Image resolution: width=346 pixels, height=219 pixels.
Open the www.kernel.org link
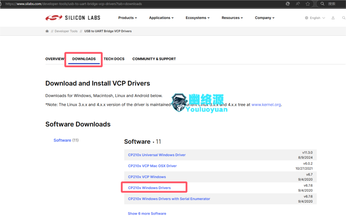pyautogui.click(x=266, y=104)
